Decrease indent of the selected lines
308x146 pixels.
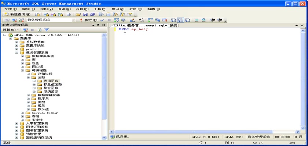(x=213, y=20)
